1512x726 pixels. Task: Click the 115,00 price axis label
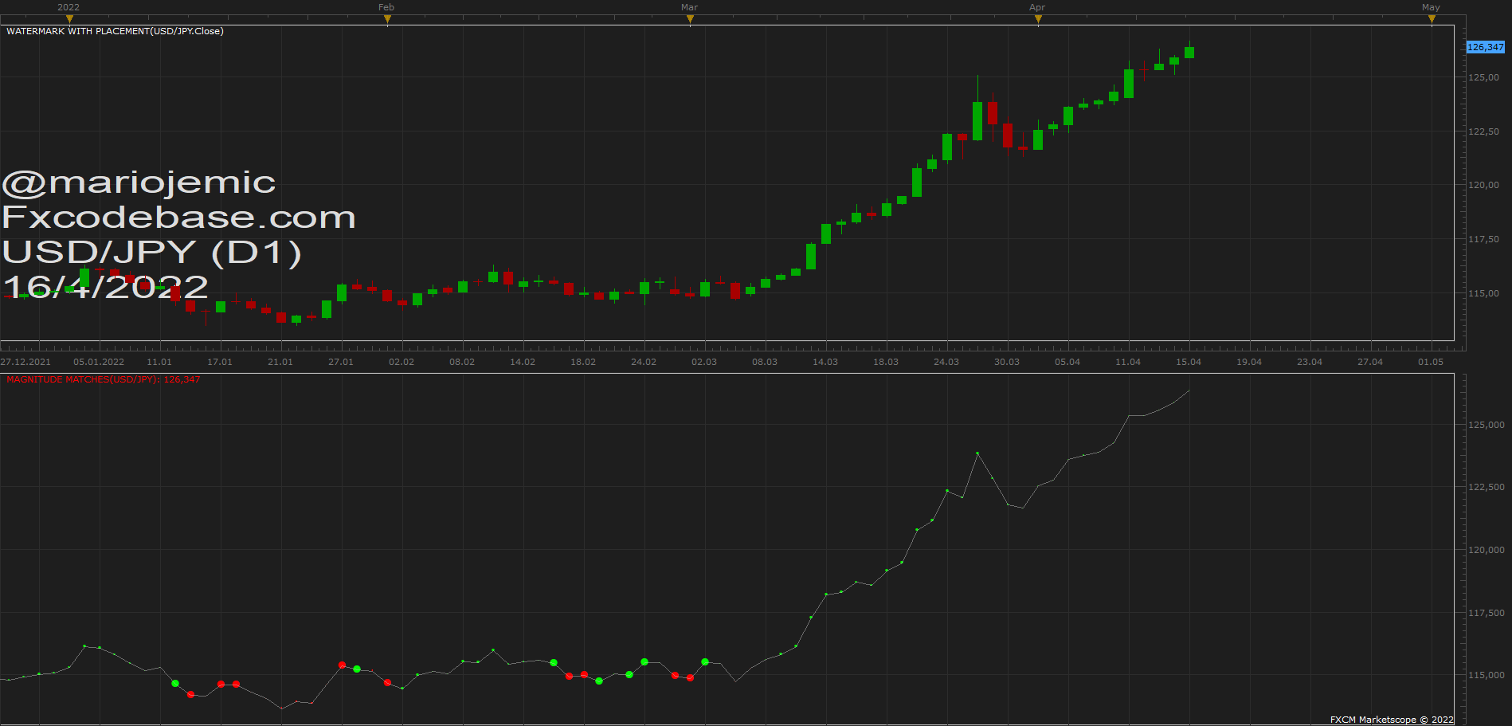point(1483,293)
